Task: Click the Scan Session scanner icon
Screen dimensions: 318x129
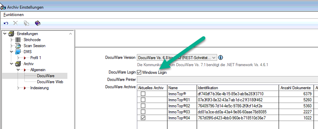Action: point(18,46)
